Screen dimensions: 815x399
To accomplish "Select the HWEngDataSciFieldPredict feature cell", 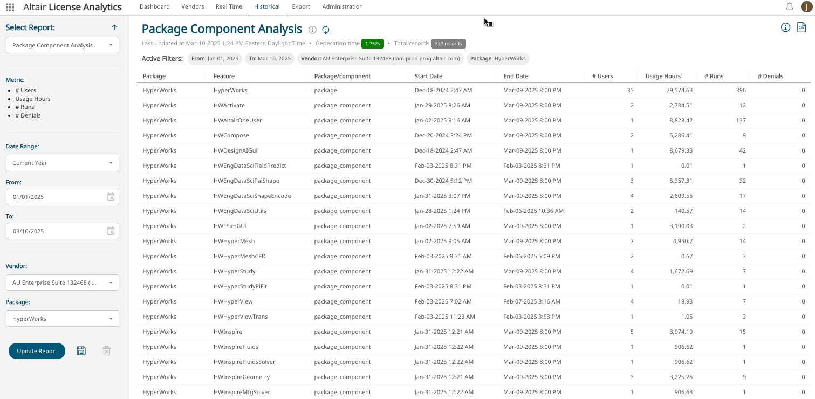I will pos(250,166).
